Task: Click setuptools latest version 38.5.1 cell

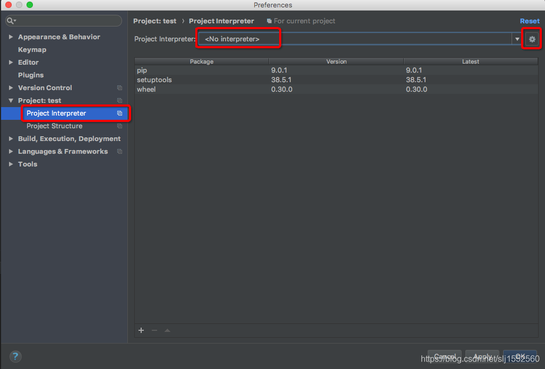Action: (x=416, y=80)
